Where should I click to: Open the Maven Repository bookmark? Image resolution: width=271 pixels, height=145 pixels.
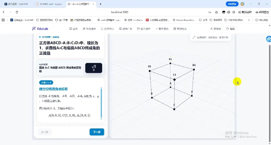(184, 20)
